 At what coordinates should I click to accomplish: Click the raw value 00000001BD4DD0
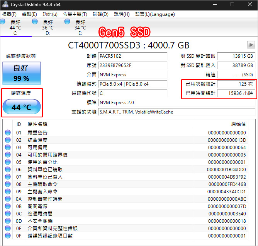coord(227,169)
